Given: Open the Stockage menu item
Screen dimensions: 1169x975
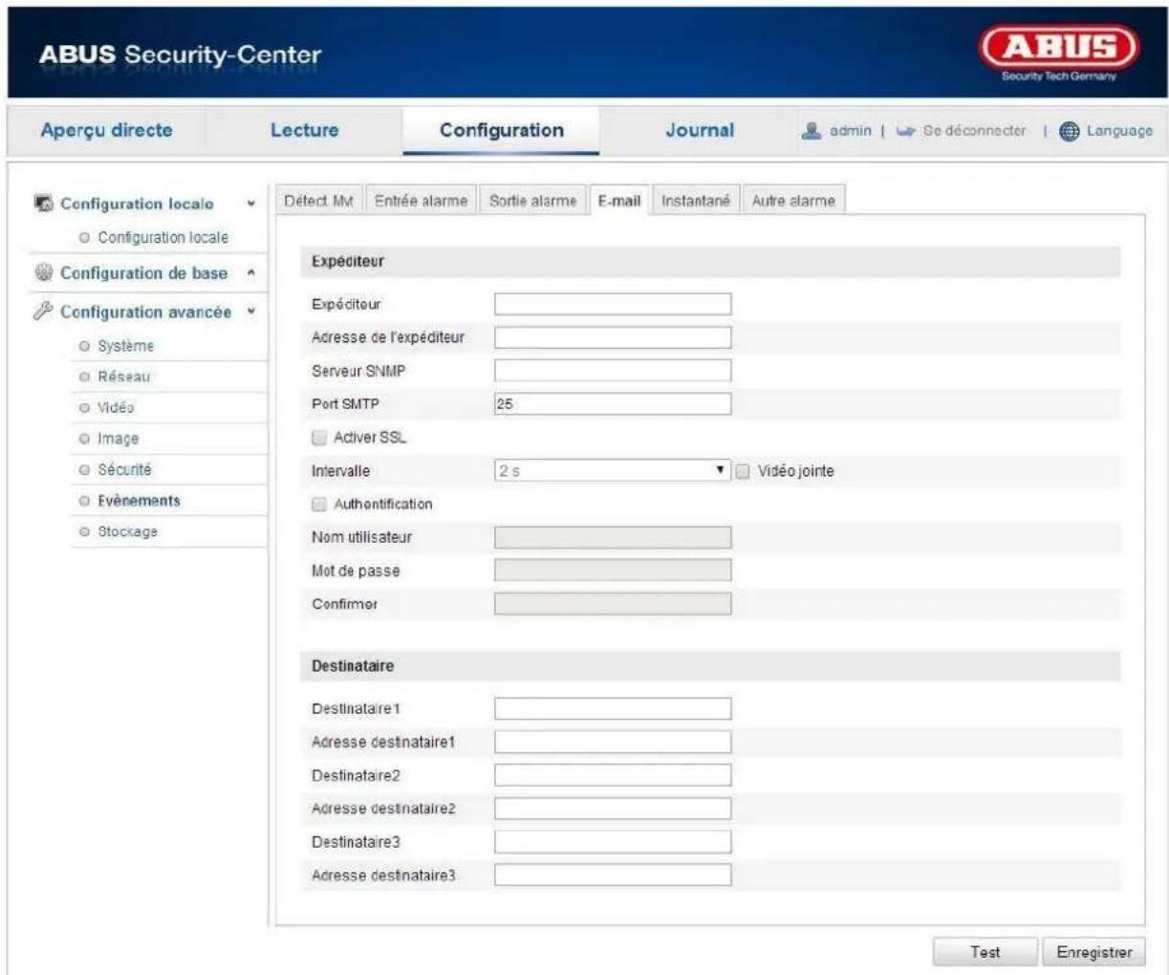Looking at the screenshot, I should tap(127, 531).
